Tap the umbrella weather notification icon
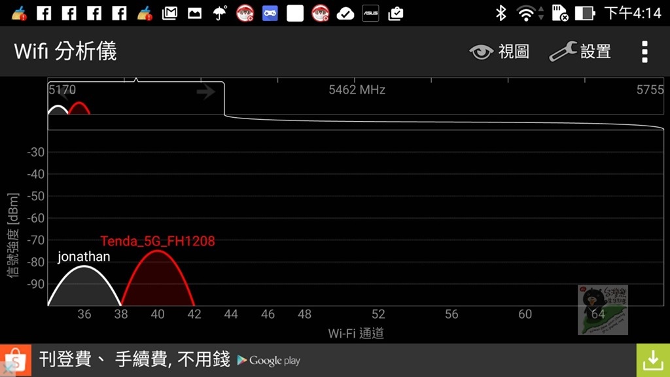This screenshot has height=377, width=670. click(x=220, y=13)
